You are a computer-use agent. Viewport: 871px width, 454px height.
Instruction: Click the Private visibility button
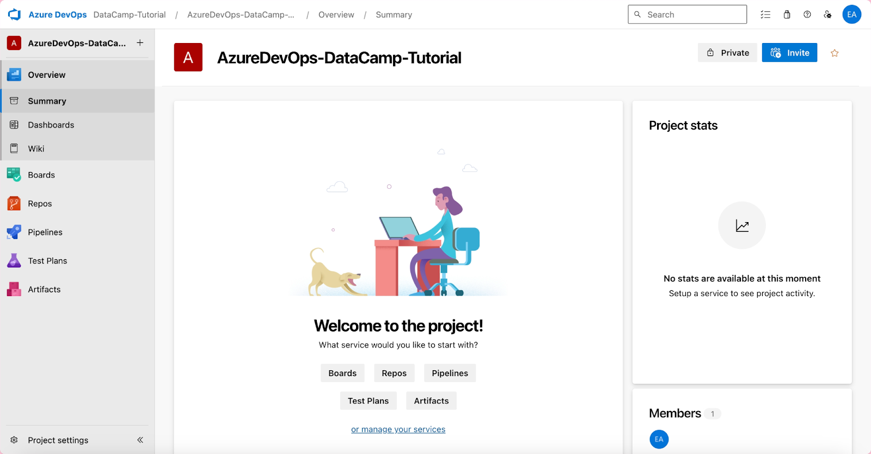727,53
